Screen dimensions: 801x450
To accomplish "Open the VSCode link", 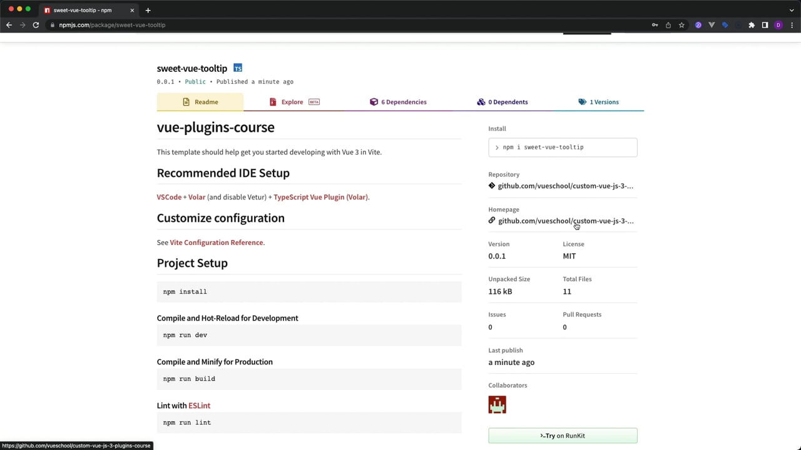I will click(169, 197).
